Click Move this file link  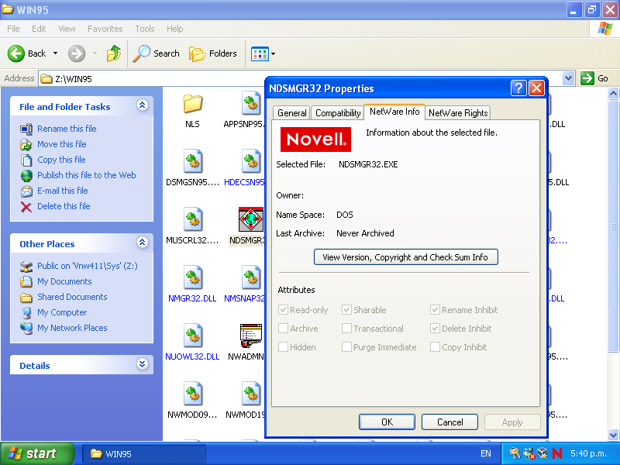62,144
